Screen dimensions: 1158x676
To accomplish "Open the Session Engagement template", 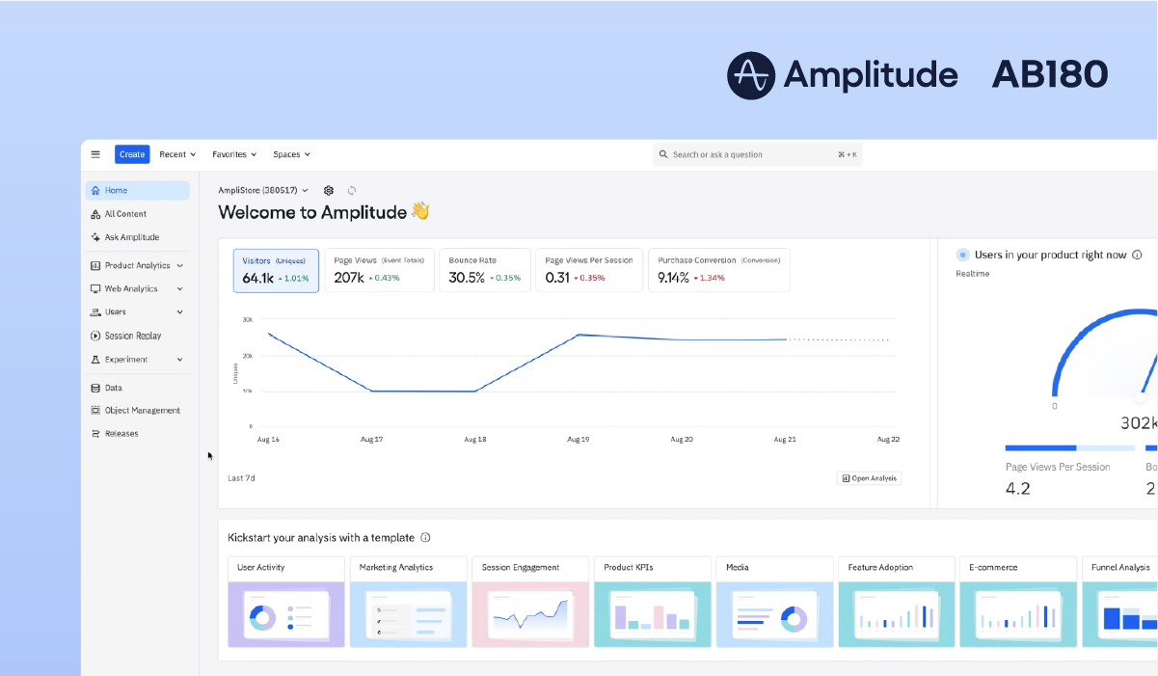I will click(x=530, y=602).
